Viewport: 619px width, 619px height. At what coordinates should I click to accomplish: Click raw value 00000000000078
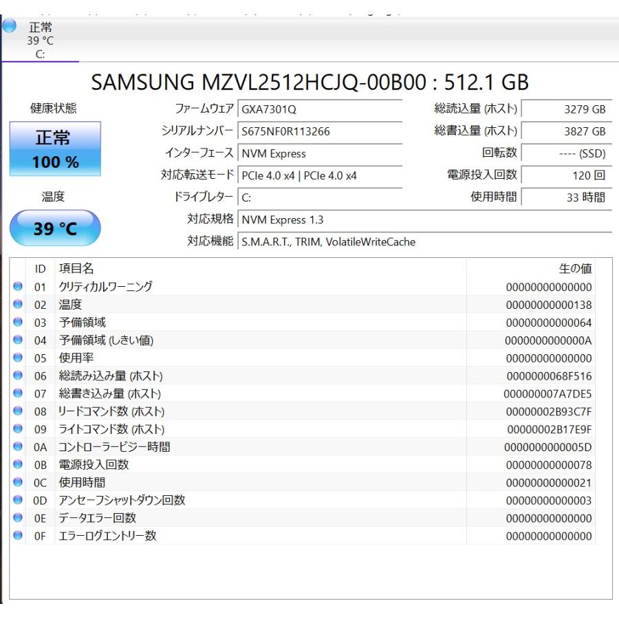point(549,465)
